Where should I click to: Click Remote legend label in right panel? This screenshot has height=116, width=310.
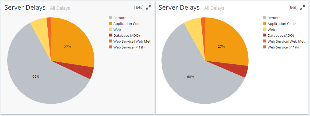click(274, 18)
